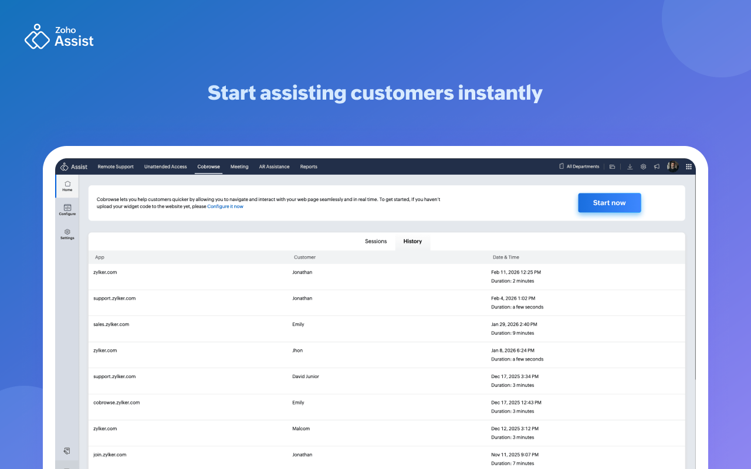Open the Configure sidebar item
The height and width of the screenshot is (469, 751).
tap(67, 210)
